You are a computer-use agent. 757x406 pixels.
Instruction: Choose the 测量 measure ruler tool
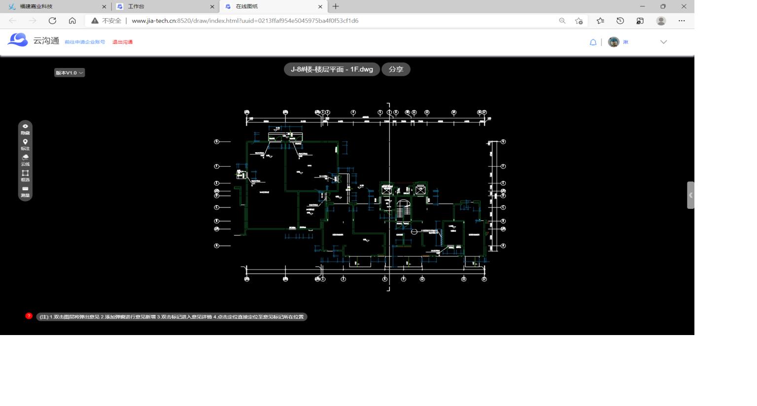[x=25, y=190]
